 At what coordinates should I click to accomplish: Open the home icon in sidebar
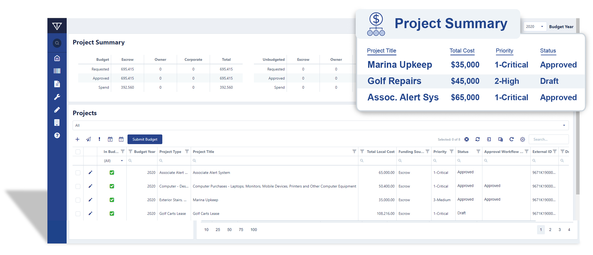click(x=57, y=58)
